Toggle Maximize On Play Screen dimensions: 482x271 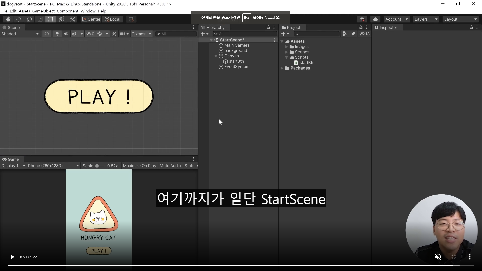[x=139, y=166]
